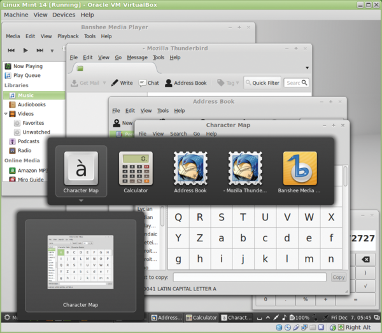
Task: Pick the Mozilla Thunderbird switcher icon
Action: [x=245, y=168]
